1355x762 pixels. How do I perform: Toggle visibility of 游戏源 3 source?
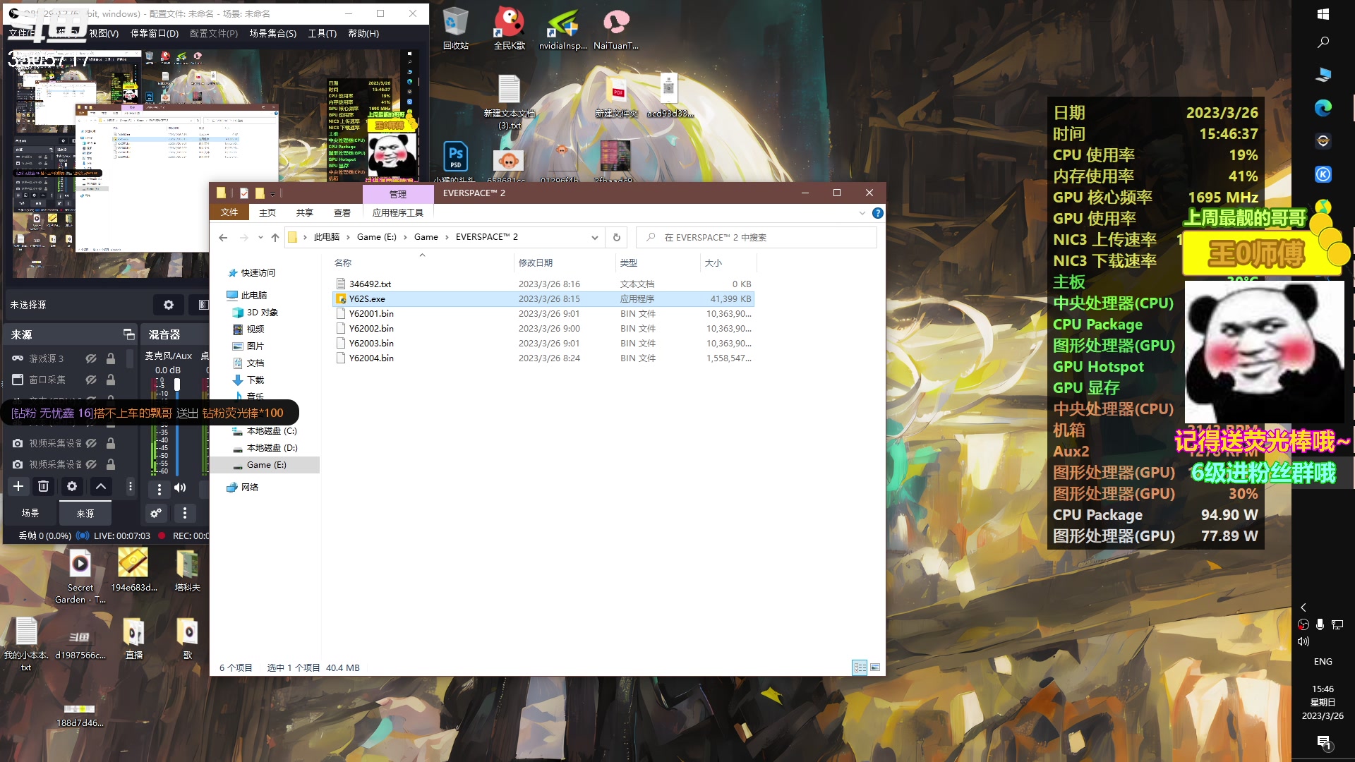click(x=91, y=358)
